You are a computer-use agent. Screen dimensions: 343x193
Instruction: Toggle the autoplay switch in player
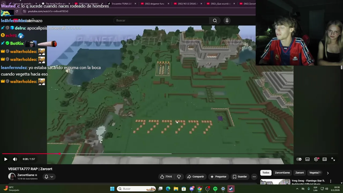pos(299,159)
